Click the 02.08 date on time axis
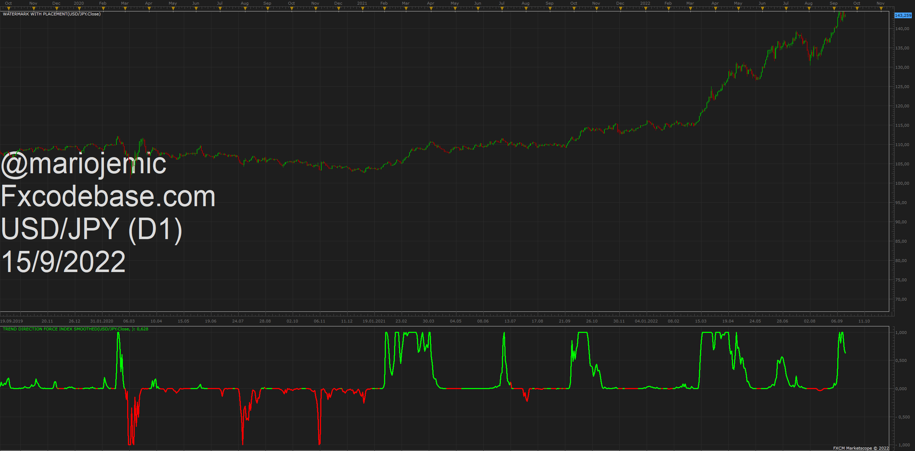Screen dimensions: 915x451 point(810,321)
